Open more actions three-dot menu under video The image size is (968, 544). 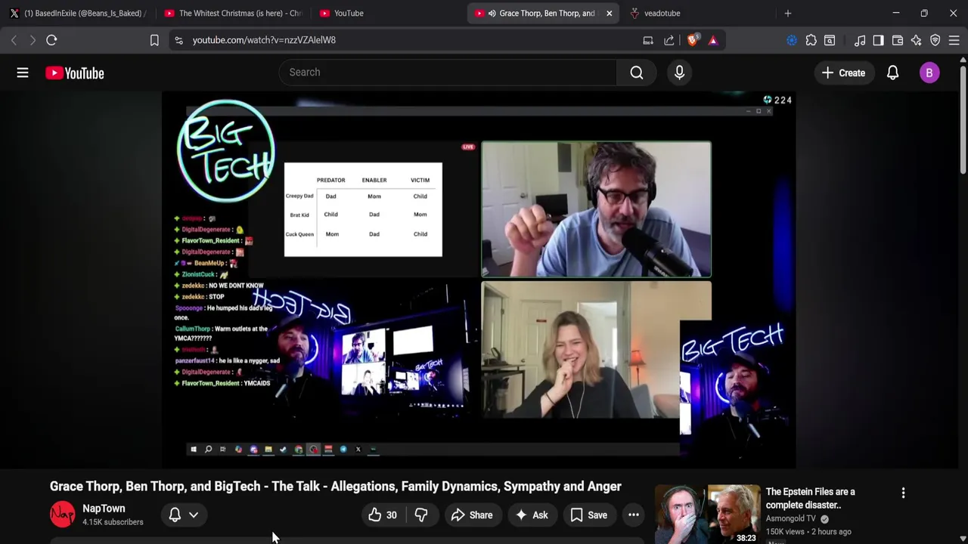[x=634, y=515]
